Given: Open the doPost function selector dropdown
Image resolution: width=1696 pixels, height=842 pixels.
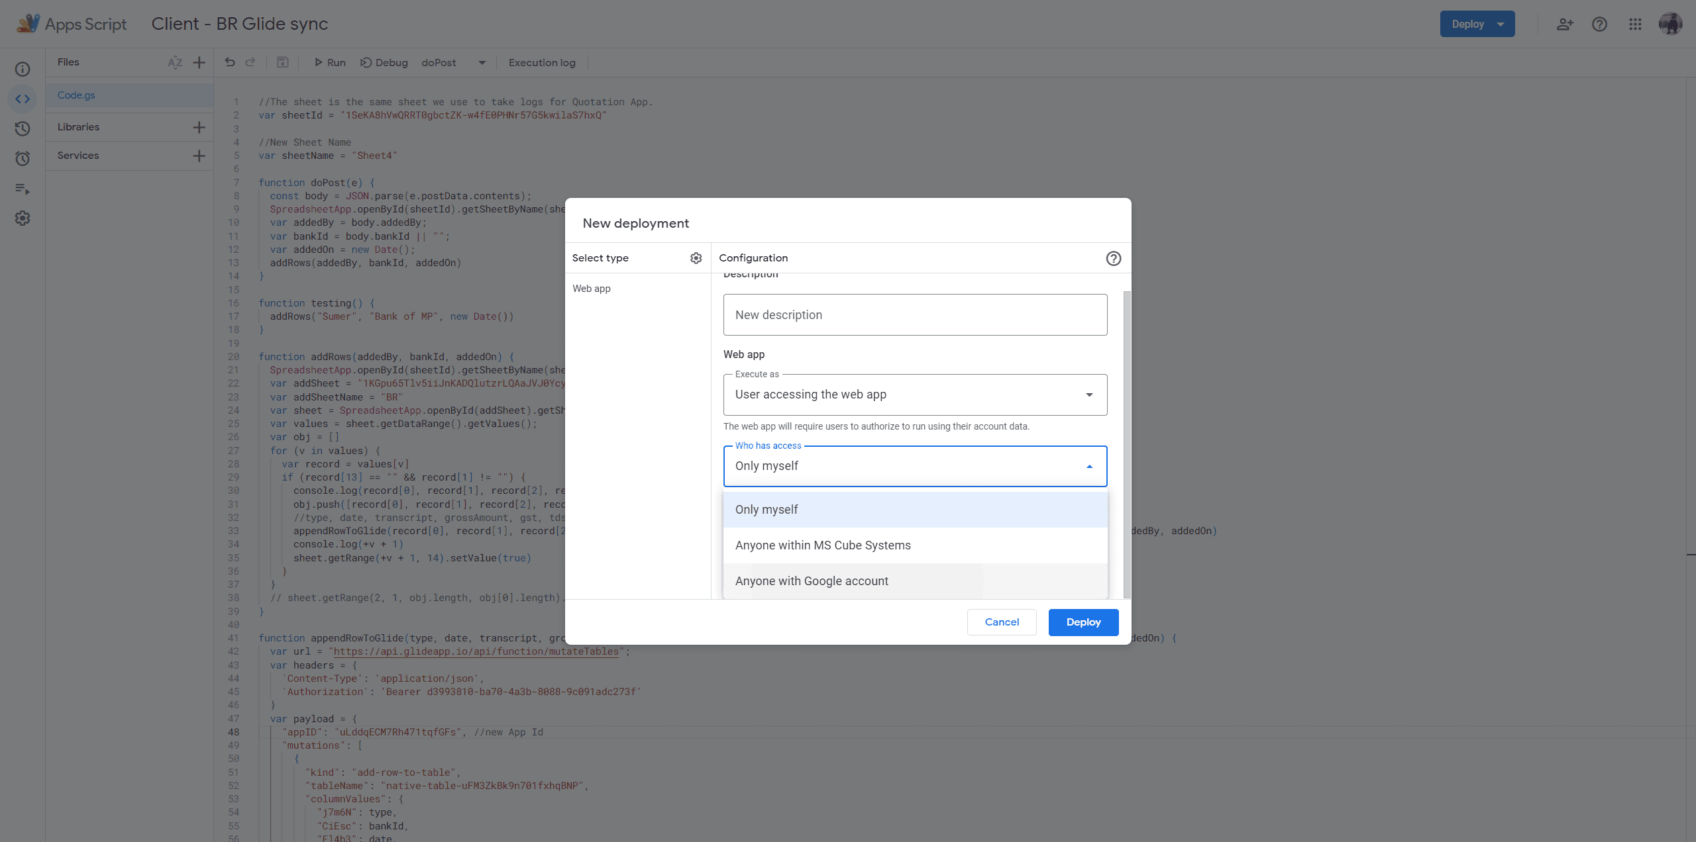Looking at the screenshot, I should point(454,62).
